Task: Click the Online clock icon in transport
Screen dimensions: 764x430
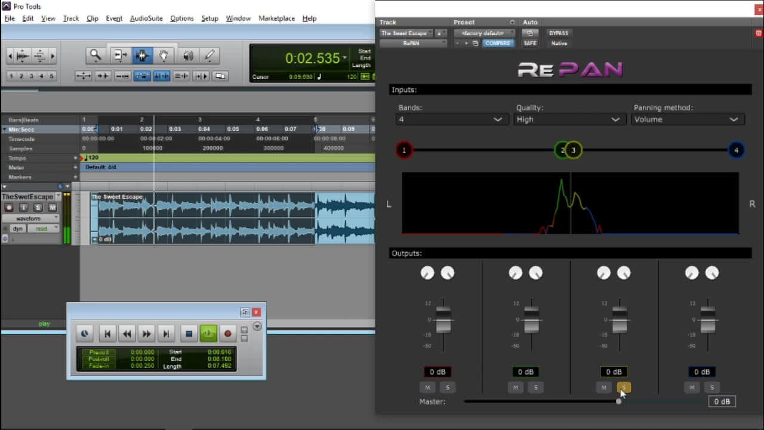Action: point(84,334)
